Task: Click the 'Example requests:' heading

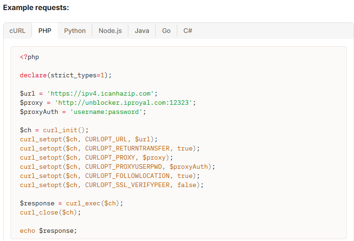Action: [x=36, y=8]
